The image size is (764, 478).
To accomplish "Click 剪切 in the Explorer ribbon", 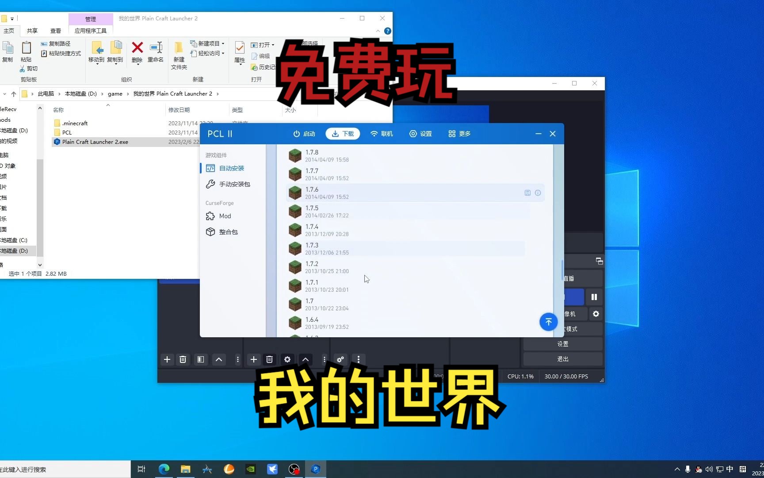I will click(29, 69).
